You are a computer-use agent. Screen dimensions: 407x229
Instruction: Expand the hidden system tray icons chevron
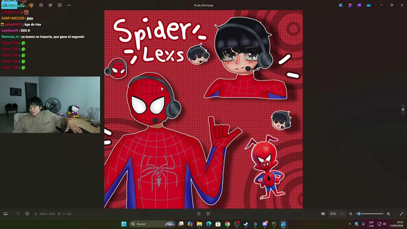point(350,224)
